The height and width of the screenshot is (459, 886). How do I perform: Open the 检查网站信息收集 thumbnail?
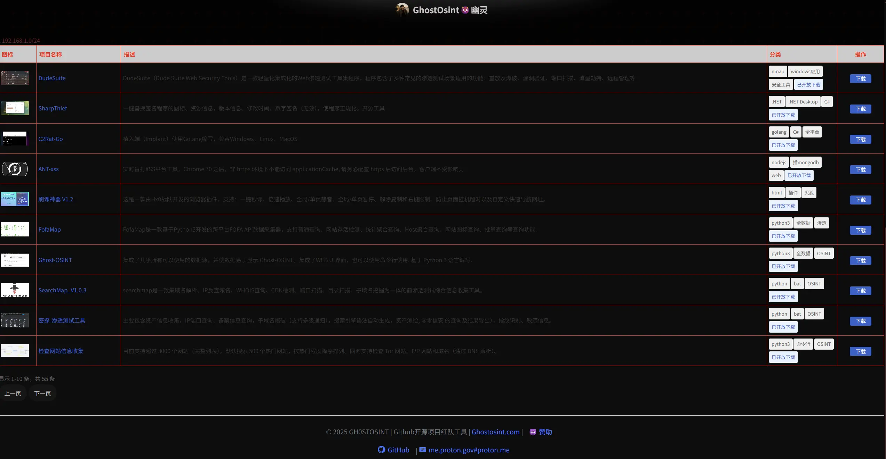click(15, 350)
